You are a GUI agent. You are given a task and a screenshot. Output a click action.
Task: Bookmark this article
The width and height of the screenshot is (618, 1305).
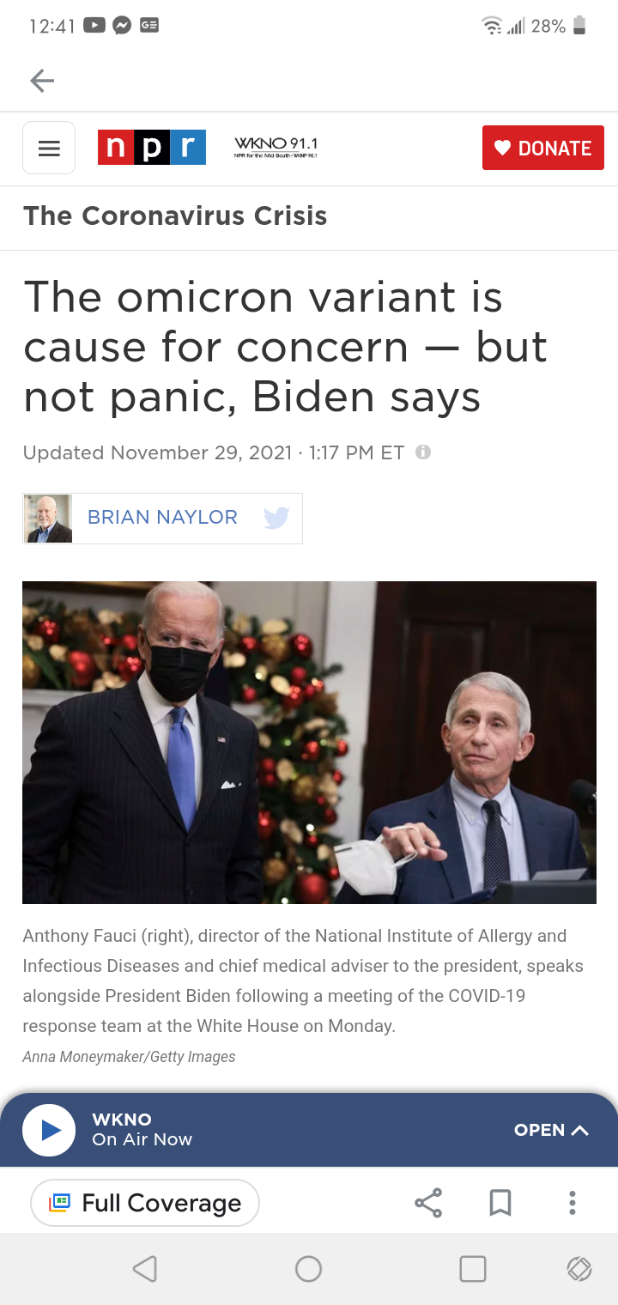click(x=500, y=1203)
